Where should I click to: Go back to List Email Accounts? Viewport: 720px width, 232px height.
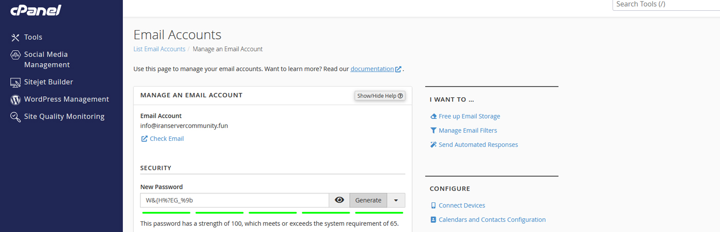click(159, 49)
